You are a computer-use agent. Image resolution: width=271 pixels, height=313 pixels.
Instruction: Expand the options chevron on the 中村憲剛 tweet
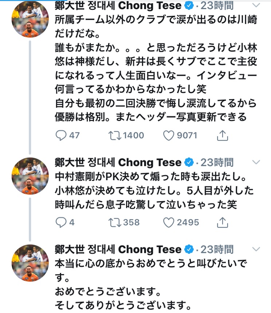click(256, 162)
